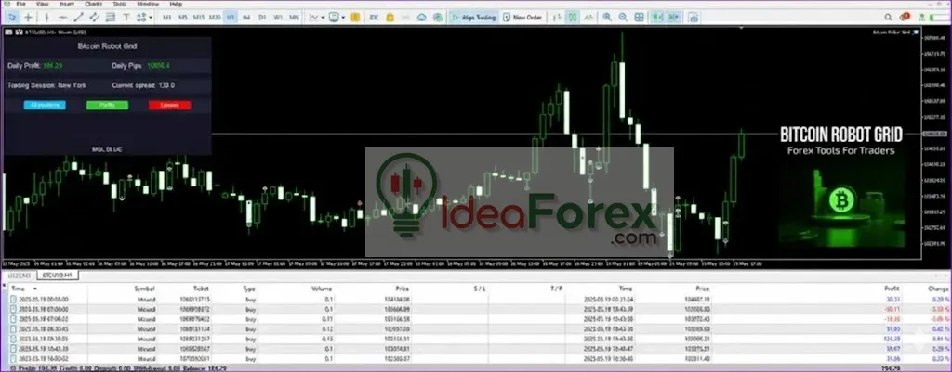Switch to candlestick chart view

click(573, 18)
